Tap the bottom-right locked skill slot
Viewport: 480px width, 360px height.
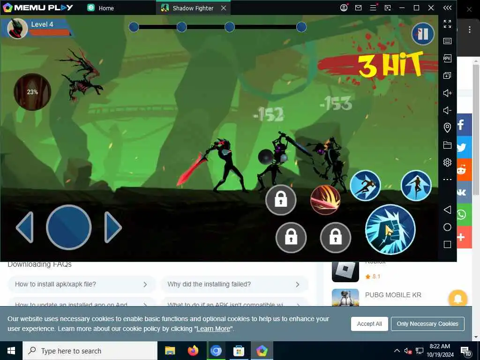click(x=336, y=238)
